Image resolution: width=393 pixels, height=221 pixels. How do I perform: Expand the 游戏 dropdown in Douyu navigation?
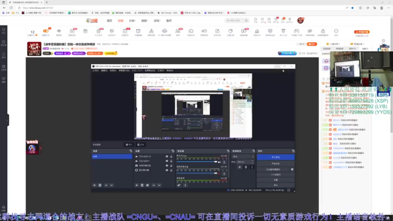tap(157, 21)
